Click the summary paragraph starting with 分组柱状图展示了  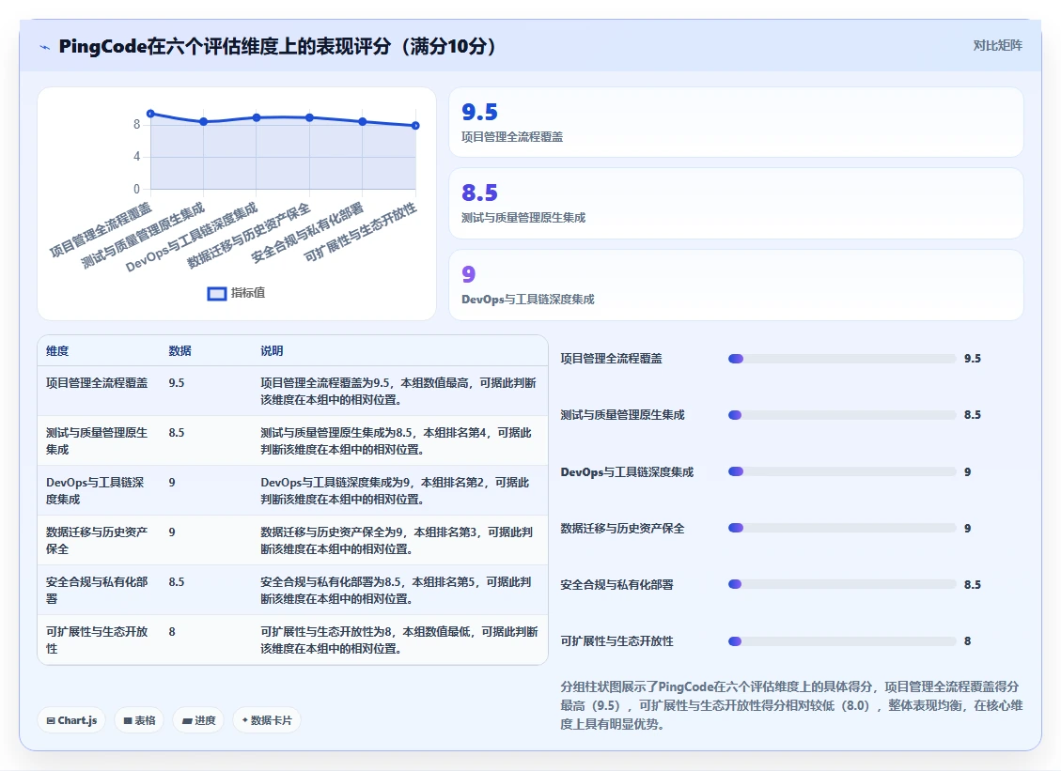[x=791, y=705]
